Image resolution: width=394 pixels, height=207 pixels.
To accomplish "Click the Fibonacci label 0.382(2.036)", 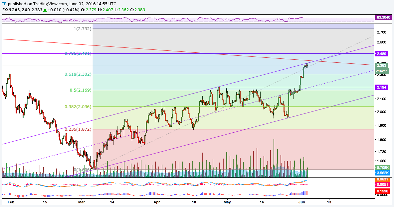I will coord(78,106).
